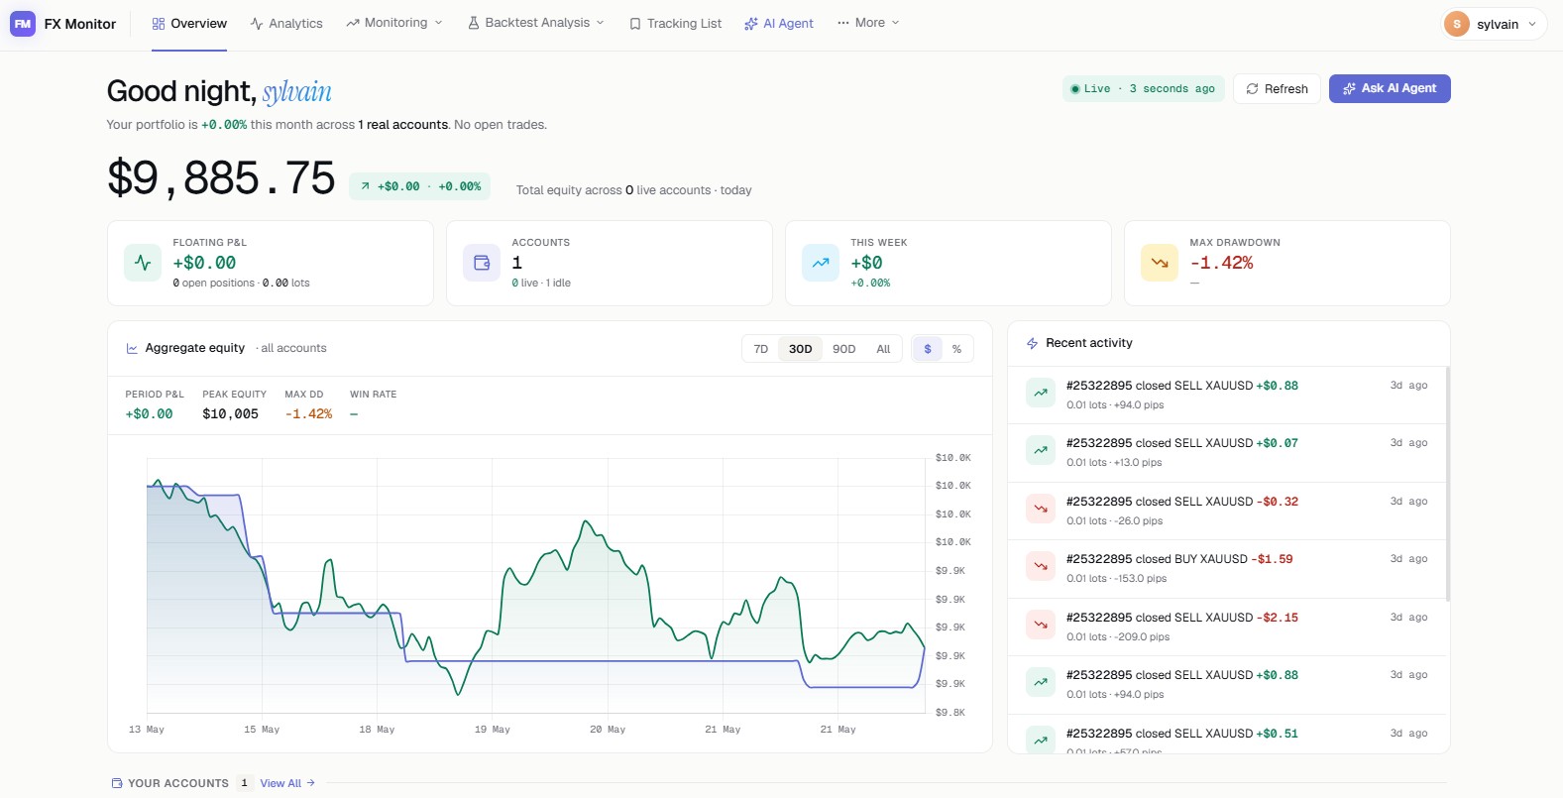Toggle chart to percent values
Viewport: 1563px width, 798px height.
[956, 349]
